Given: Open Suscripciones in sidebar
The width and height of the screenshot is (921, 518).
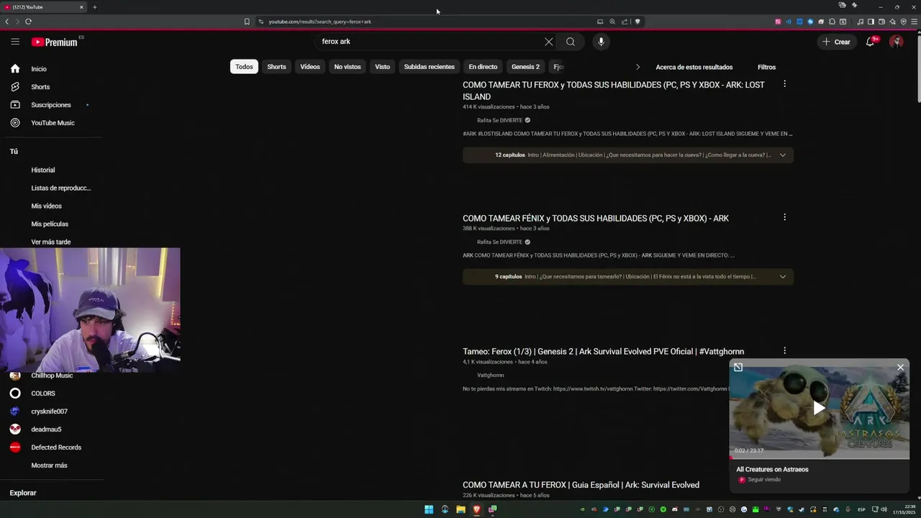Looking at the screenshot, I should click(x=51, y=105).
